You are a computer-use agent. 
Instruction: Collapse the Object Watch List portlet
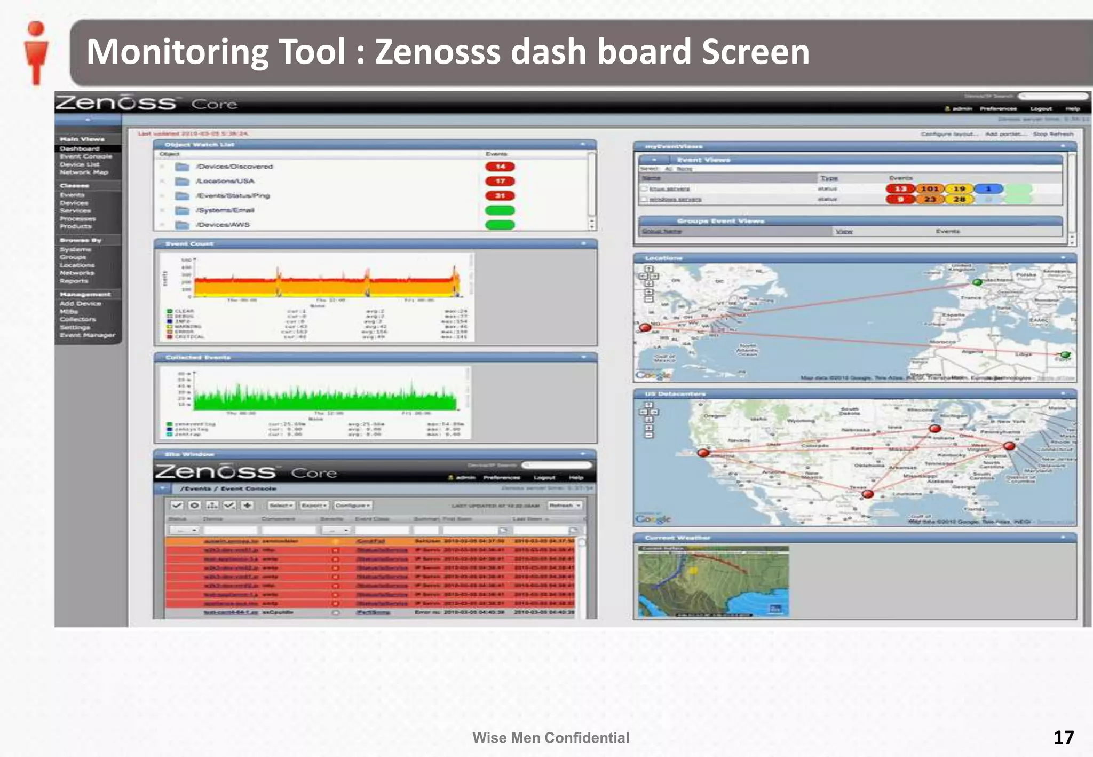tap(583, 144)
